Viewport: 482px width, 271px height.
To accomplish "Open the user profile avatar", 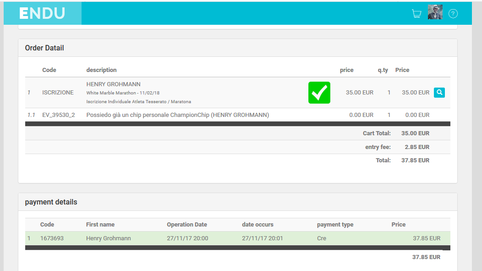I will click(435, 12).
